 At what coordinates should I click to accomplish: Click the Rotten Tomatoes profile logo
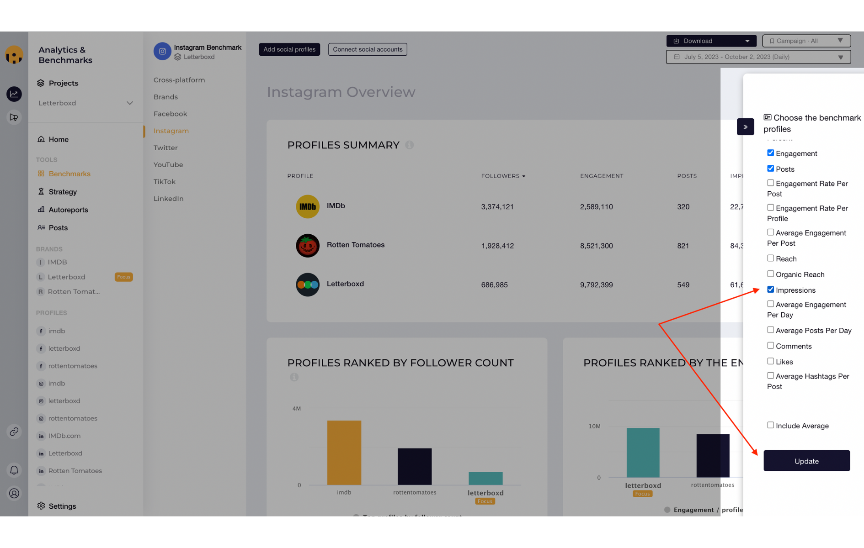point(308,246)
